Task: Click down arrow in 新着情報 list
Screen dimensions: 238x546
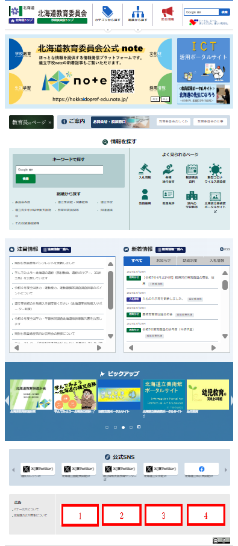Action: pos(225,337)
